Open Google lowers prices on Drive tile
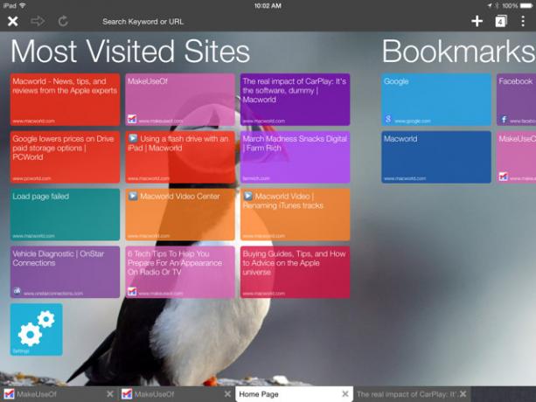 [x=65, y=157]
